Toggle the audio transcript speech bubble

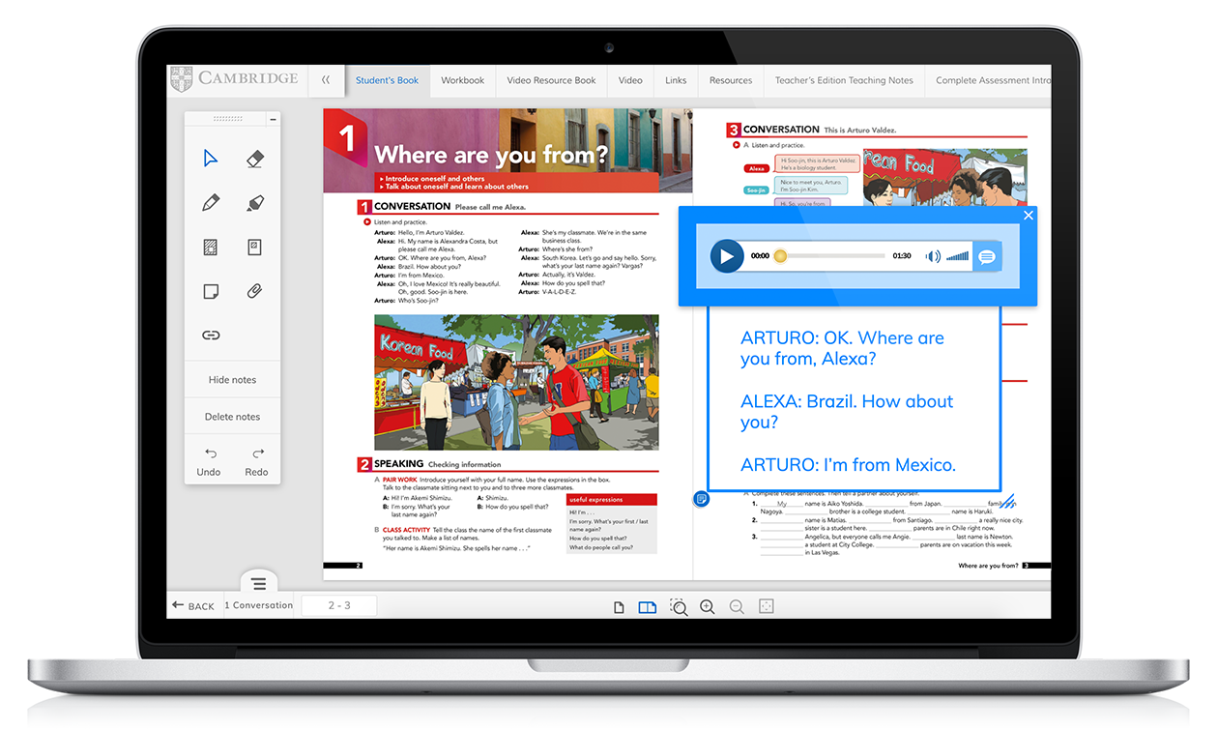[987, 256]
